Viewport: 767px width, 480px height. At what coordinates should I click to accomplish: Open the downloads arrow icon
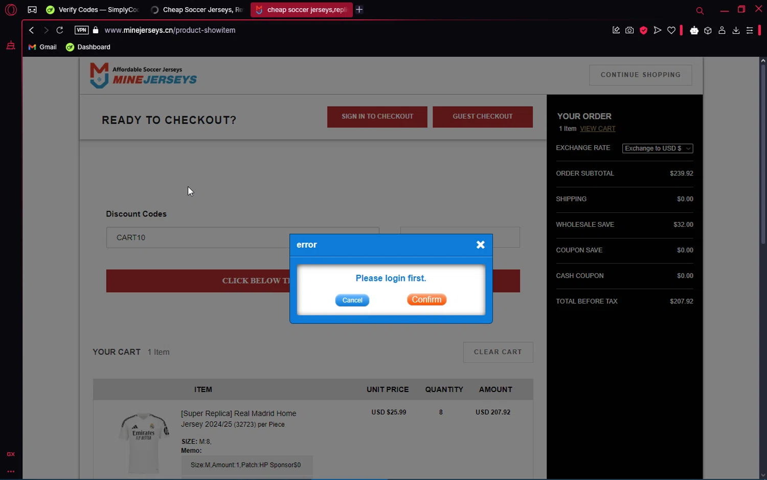pyautogui.click(x=736, y=30)
